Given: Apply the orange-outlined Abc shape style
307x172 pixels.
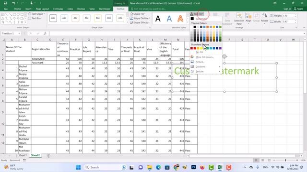Looking at the screenshot, I should [75, 18].
